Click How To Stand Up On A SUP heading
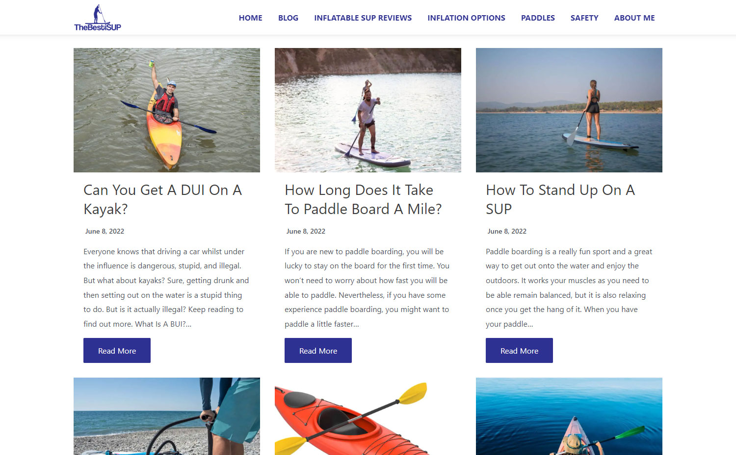 560,199
